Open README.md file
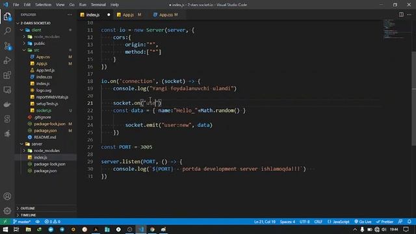The width and height of the screenshot is (416, 234). (x=45, y=137)
